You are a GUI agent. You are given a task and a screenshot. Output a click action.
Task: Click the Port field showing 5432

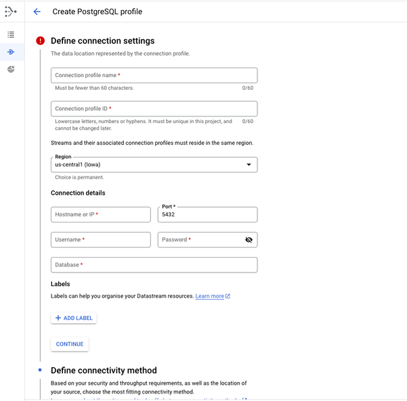tap(208, 214)
